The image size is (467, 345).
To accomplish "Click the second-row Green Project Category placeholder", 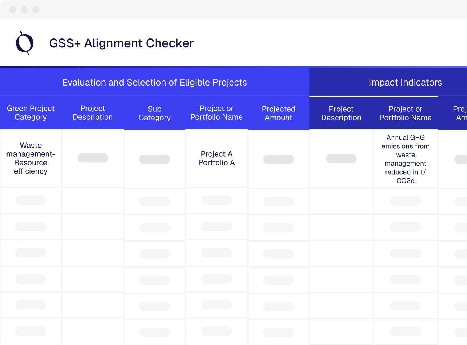I will point(31,201).
